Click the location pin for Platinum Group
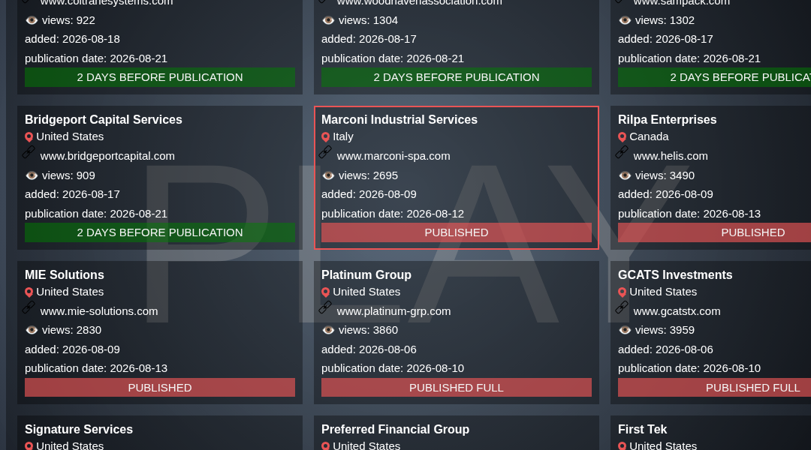Screen dimensions: 811x450 [x=325, y=292]
